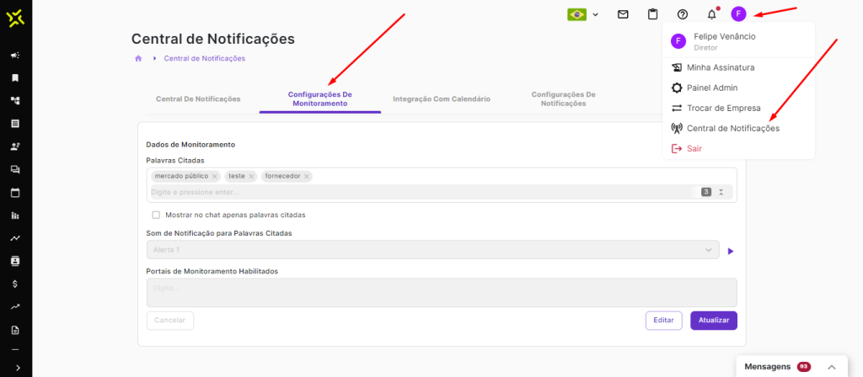Open the mail envelope icon in header
Viewport: 863px width, 377px height.
pyautogui.click(x=623, y=14)
